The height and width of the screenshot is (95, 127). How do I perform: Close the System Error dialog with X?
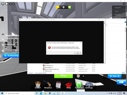point(81,43)
